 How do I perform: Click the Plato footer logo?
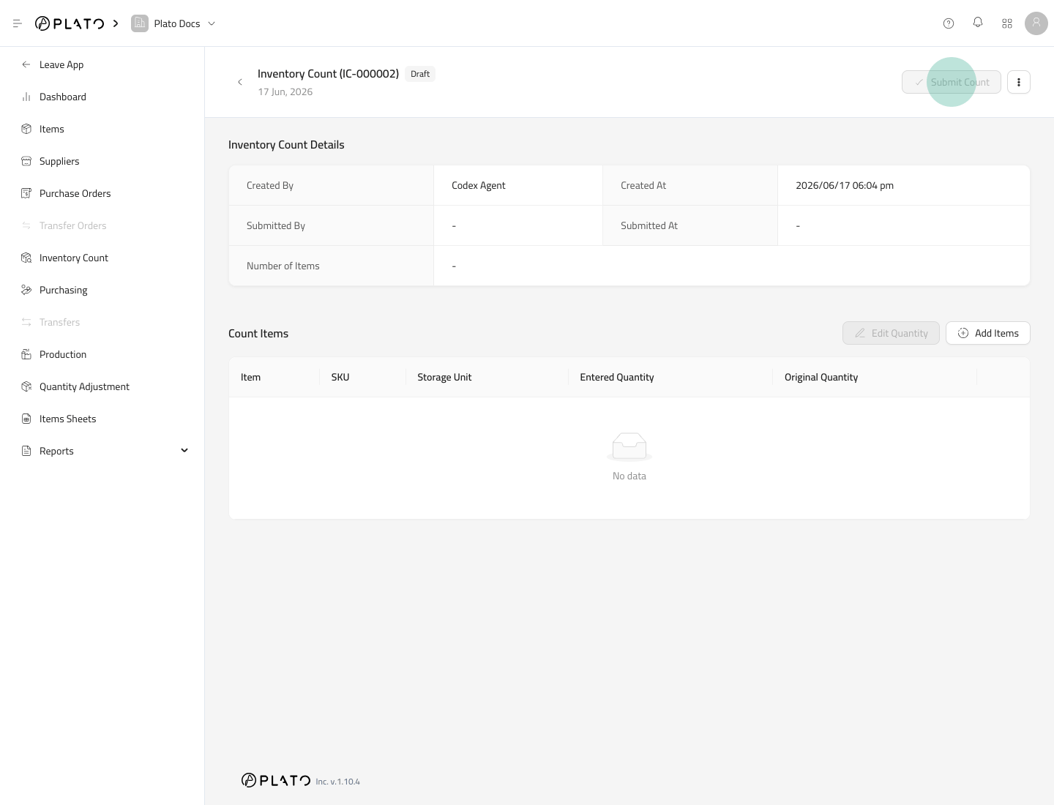click(276, 780)
